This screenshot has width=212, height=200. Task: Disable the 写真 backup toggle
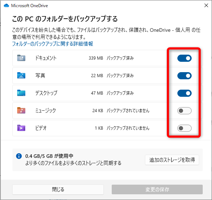[x=185, y=76]
